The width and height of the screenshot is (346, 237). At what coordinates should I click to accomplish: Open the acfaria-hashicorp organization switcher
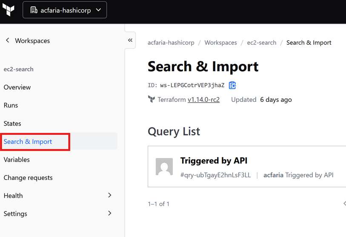pyautogui.click(x=65, y=10)
